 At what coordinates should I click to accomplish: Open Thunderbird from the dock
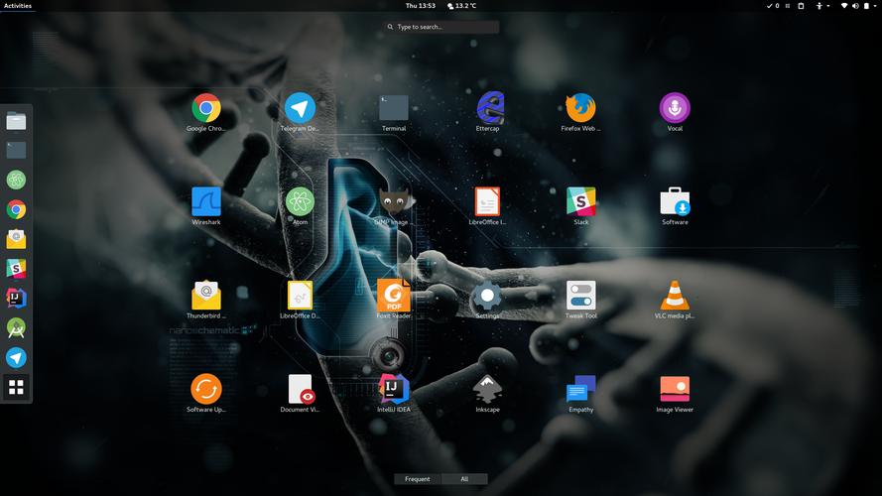point(16,239)
